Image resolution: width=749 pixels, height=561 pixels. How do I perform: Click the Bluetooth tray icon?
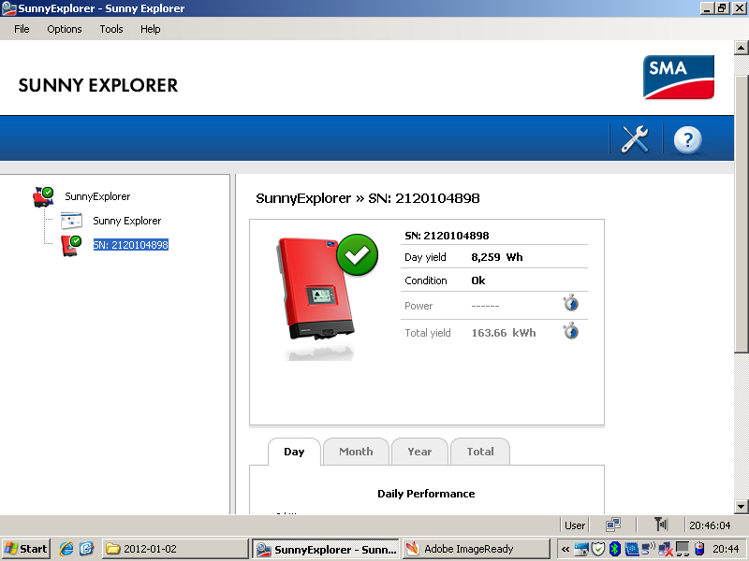[615, 549]
